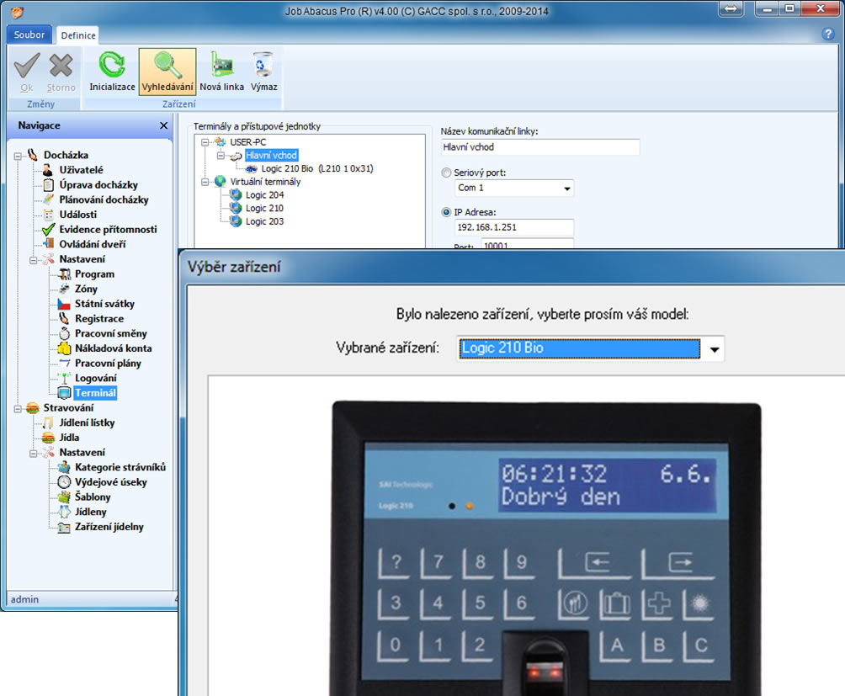Open Uživatelé in navigation
The image size is (845, 696).
click(81, 170)
